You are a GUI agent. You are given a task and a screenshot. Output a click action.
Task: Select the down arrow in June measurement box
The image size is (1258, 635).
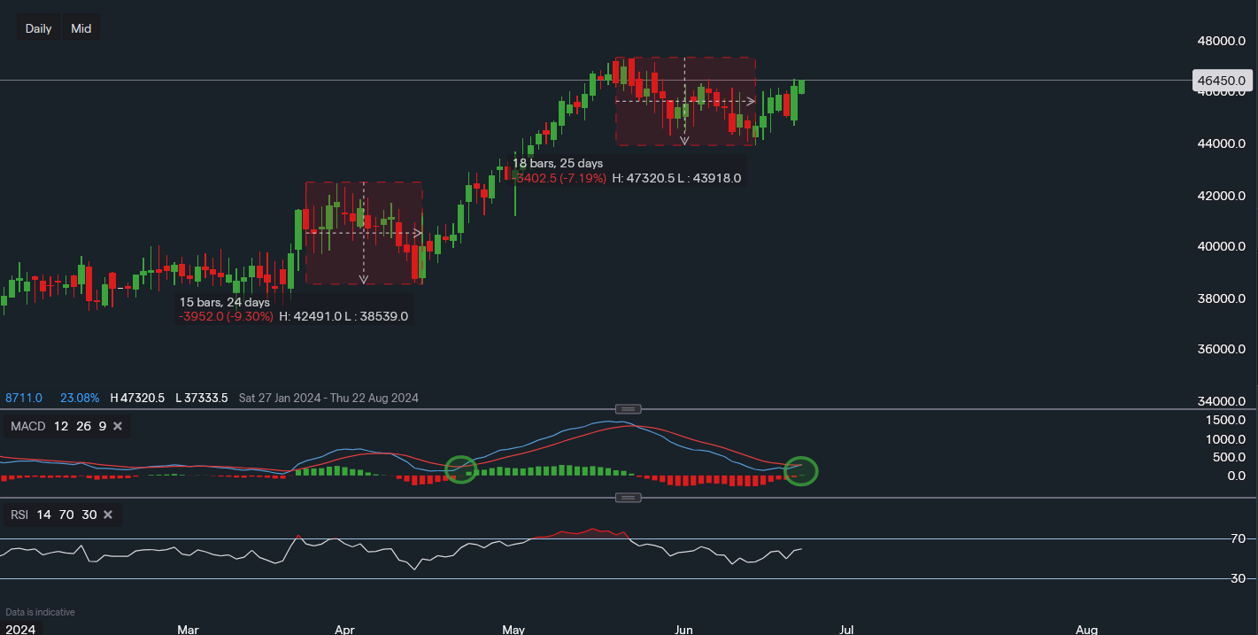[684, 141]
